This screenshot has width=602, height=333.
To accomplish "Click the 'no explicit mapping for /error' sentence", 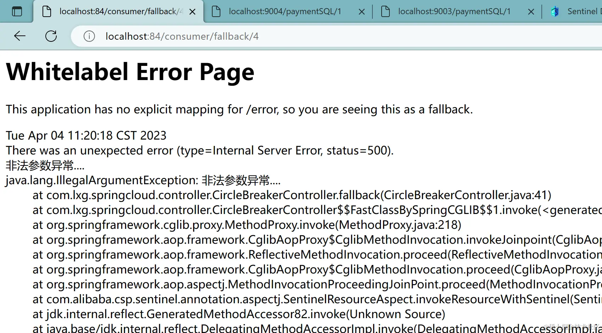I will coord(239,109).
